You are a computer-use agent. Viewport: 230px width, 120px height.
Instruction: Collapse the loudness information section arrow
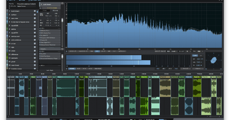point(41,8)
